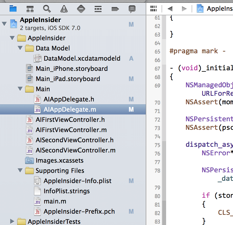233x225 pixels.
Task: Open DataModel.xcdatamodeld
Action: coord(73,58)
